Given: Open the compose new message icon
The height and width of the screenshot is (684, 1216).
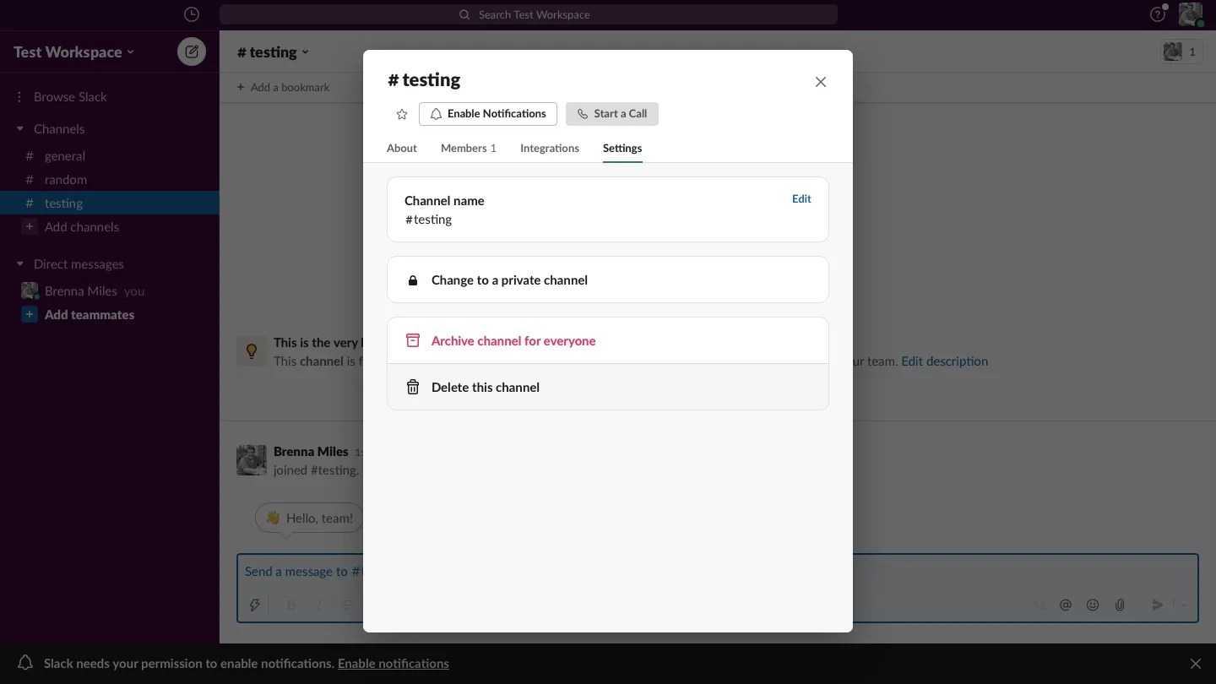Looking at the screenshot, I should pos(191,51).
